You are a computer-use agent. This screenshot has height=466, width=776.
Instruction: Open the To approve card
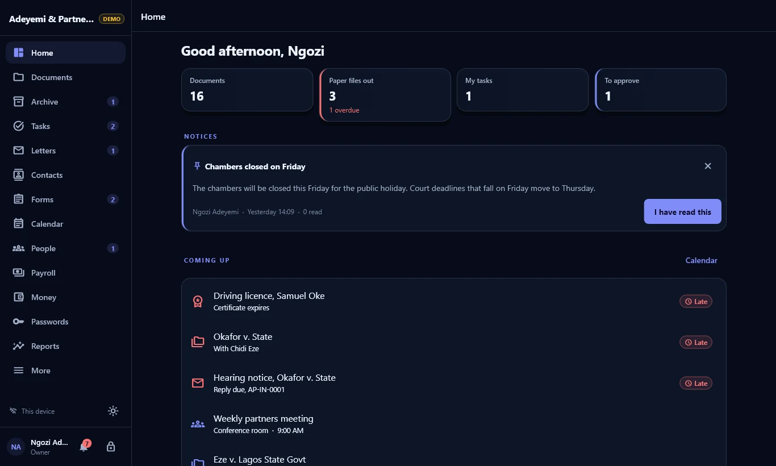661,90
